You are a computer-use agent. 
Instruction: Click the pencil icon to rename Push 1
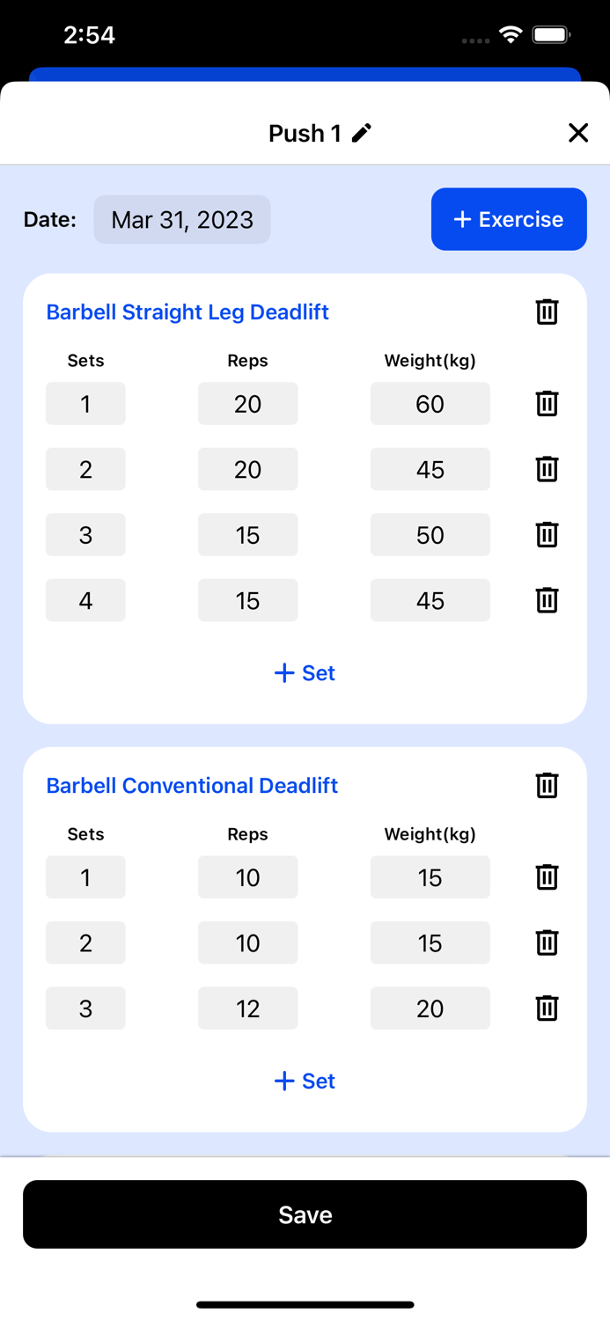(362, 133)
